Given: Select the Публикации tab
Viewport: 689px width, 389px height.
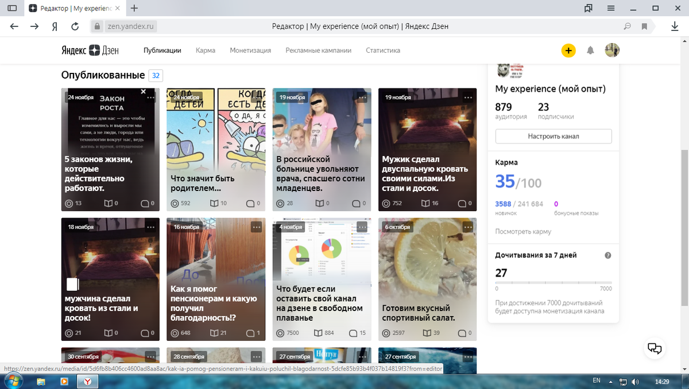Looking at the screenshot, I should tap(162, 50).
